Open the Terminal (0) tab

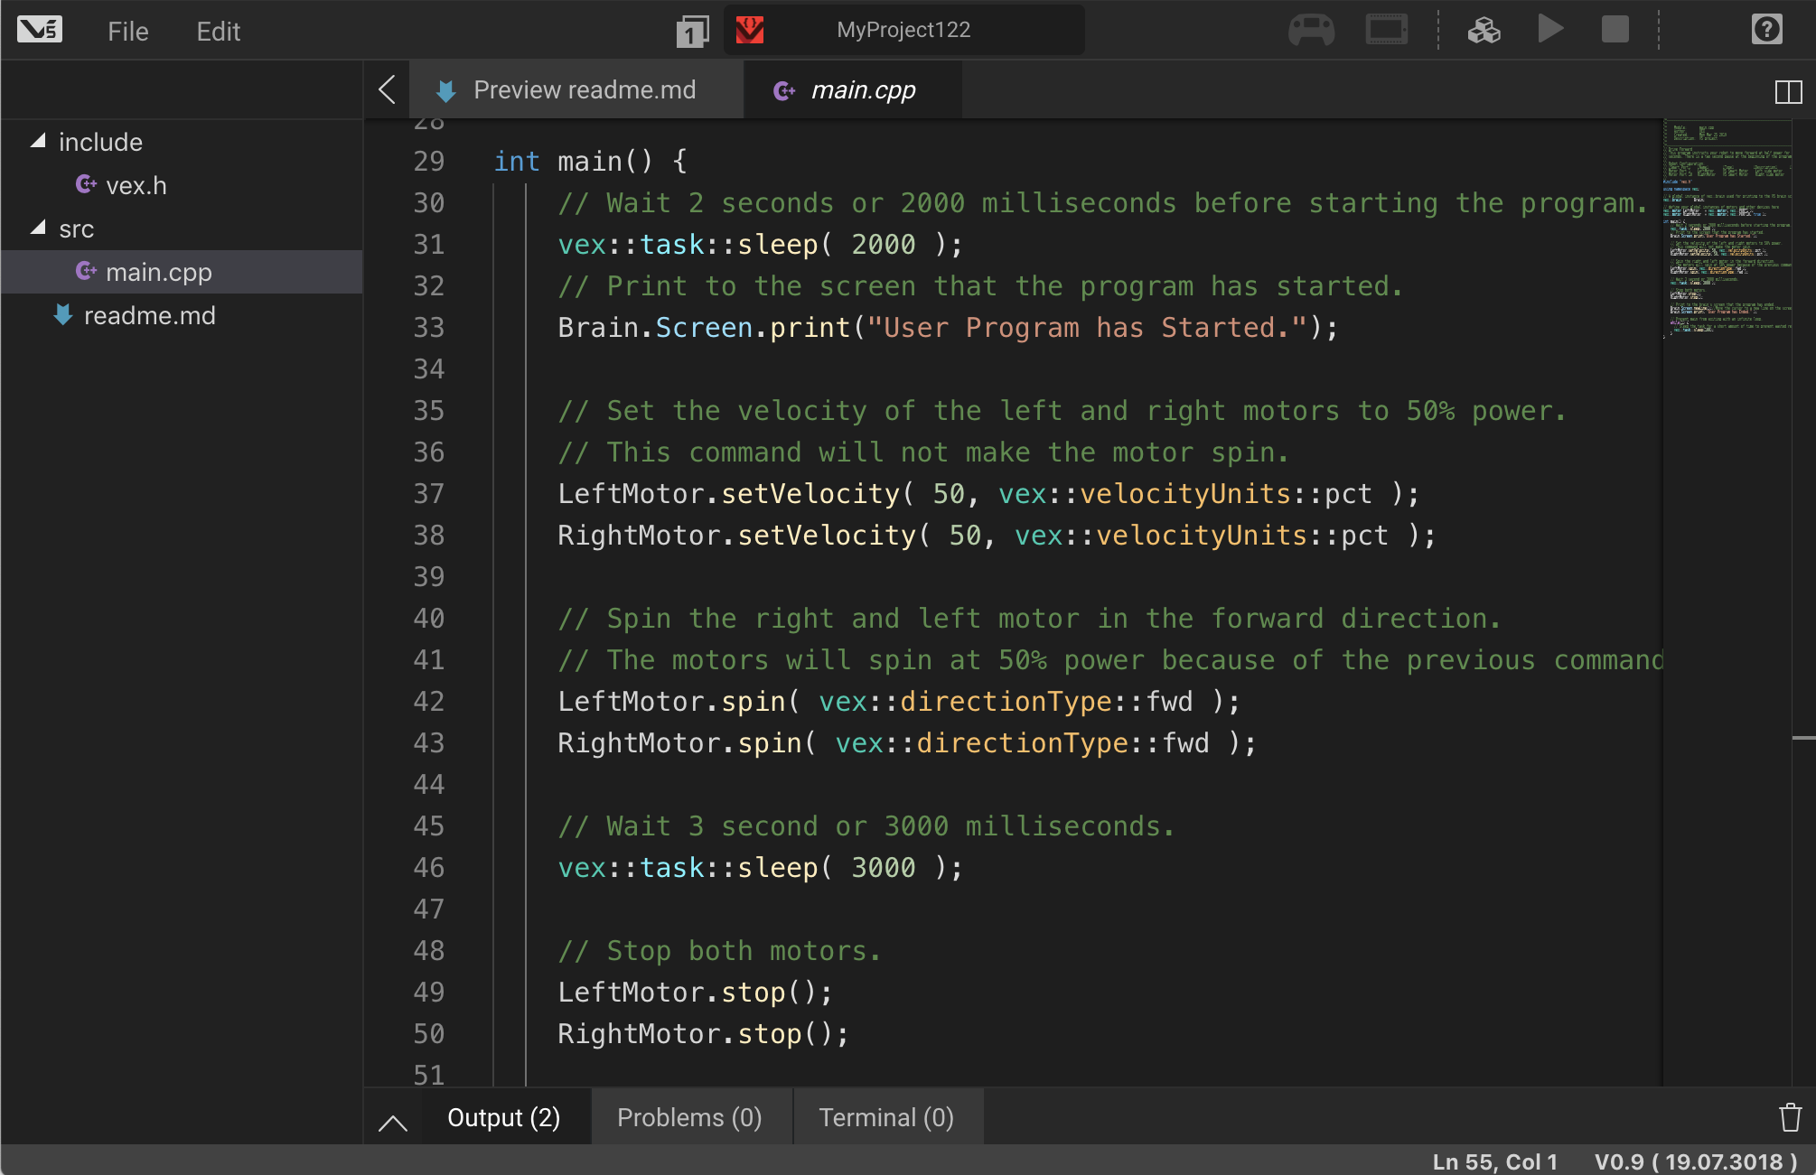[x=886, y=1117]
